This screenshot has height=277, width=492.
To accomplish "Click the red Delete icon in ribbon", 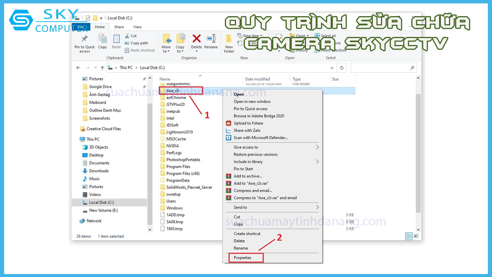I will point(196,39).
